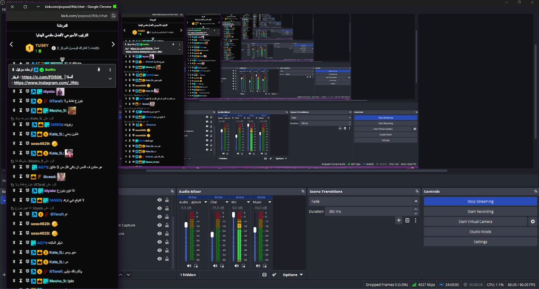Screen dimensions: 539x289
Task: Float the Audio Mixer dock icon
Action: (x=303, y=192)
